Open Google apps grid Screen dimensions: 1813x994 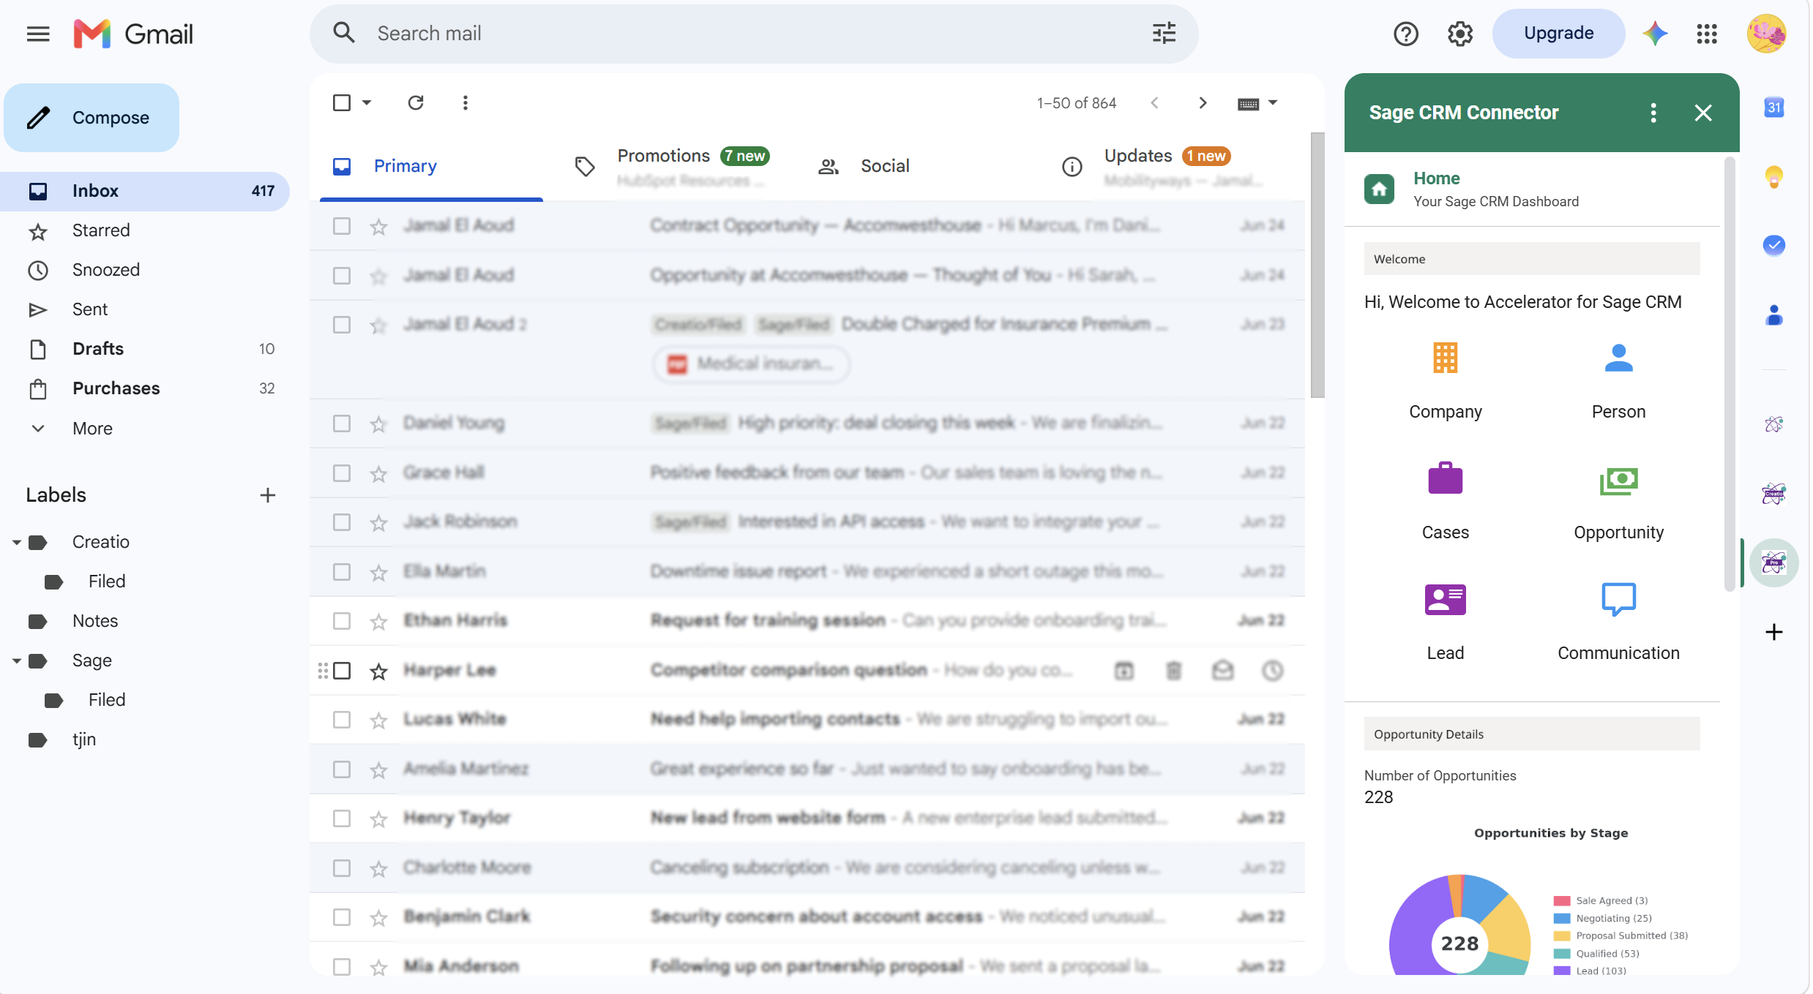click(1706, 34)
